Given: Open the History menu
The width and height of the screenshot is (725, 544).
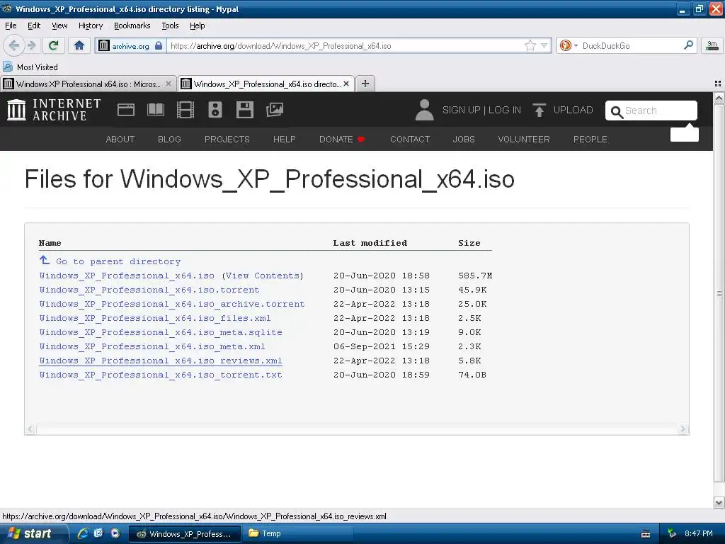Looking at the screenshot, I should (90, 25).
